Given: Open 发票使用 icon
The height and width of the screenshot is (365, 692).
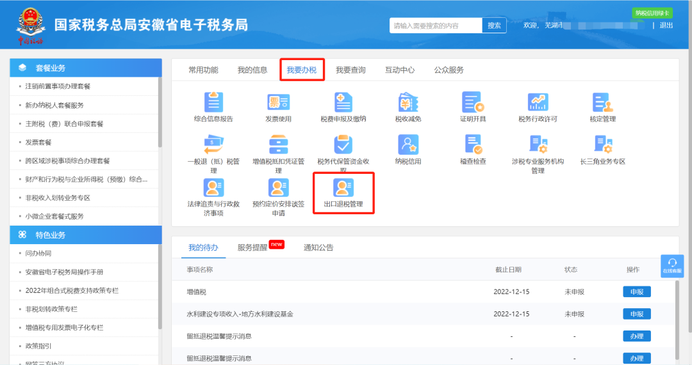Looking at the screenshot, I should [278, 102].
